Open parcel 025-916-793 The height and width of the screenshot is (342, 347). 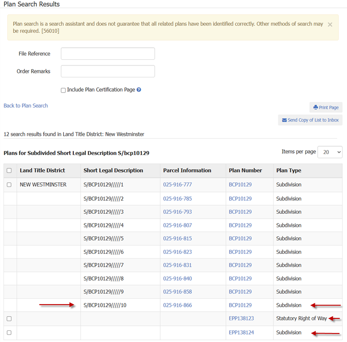pyautogui.click(x=178, y=212)
